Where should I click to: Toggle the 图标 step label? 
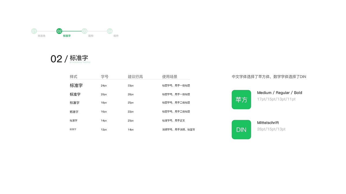[91, 36]
